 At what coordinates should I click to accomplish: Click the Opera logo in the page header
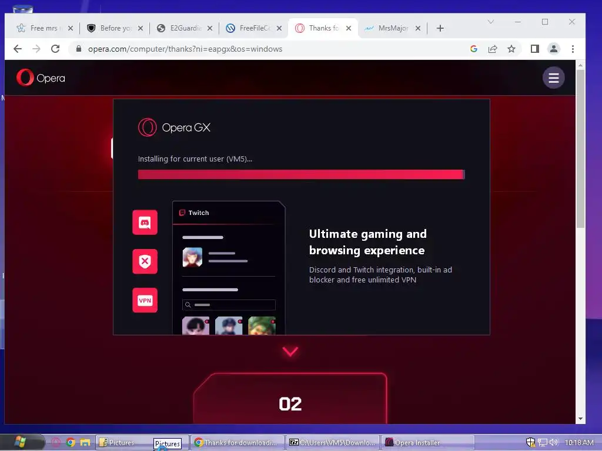tap(41, 78)
